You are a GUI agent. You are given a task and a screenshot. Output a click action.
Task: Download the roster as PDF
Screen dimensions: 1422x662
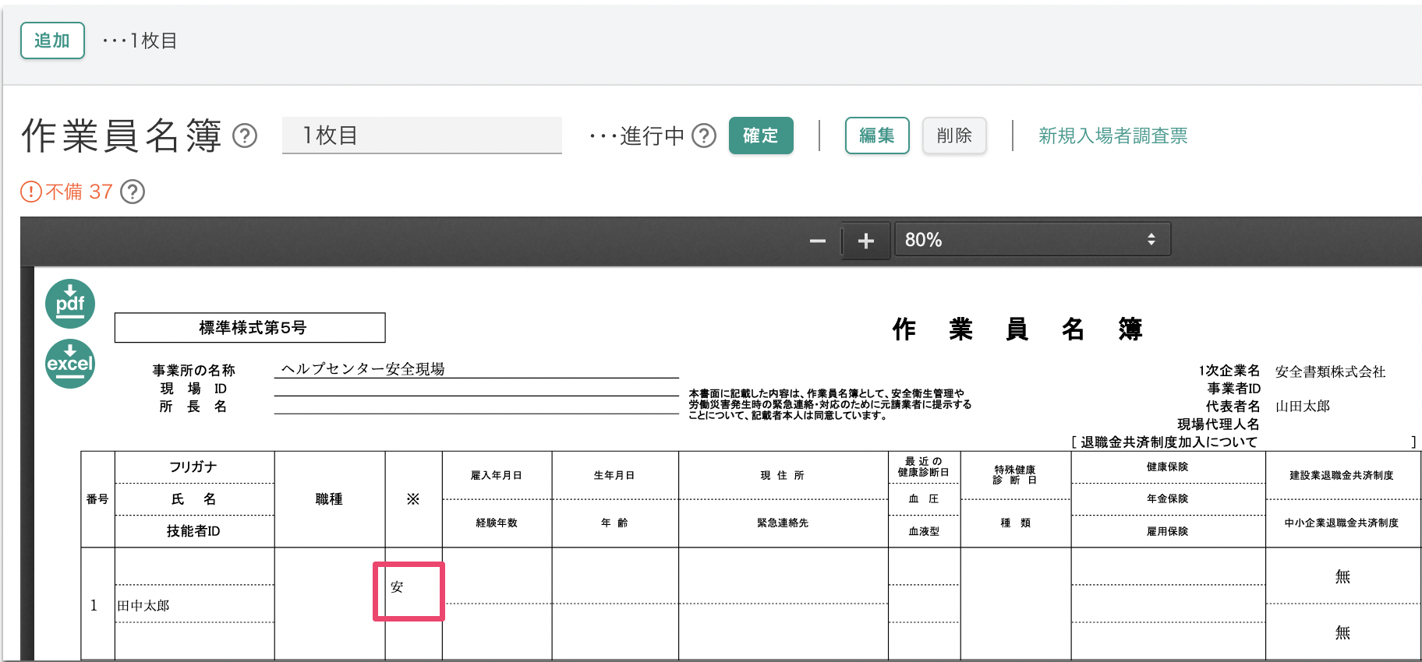[70, 304]
